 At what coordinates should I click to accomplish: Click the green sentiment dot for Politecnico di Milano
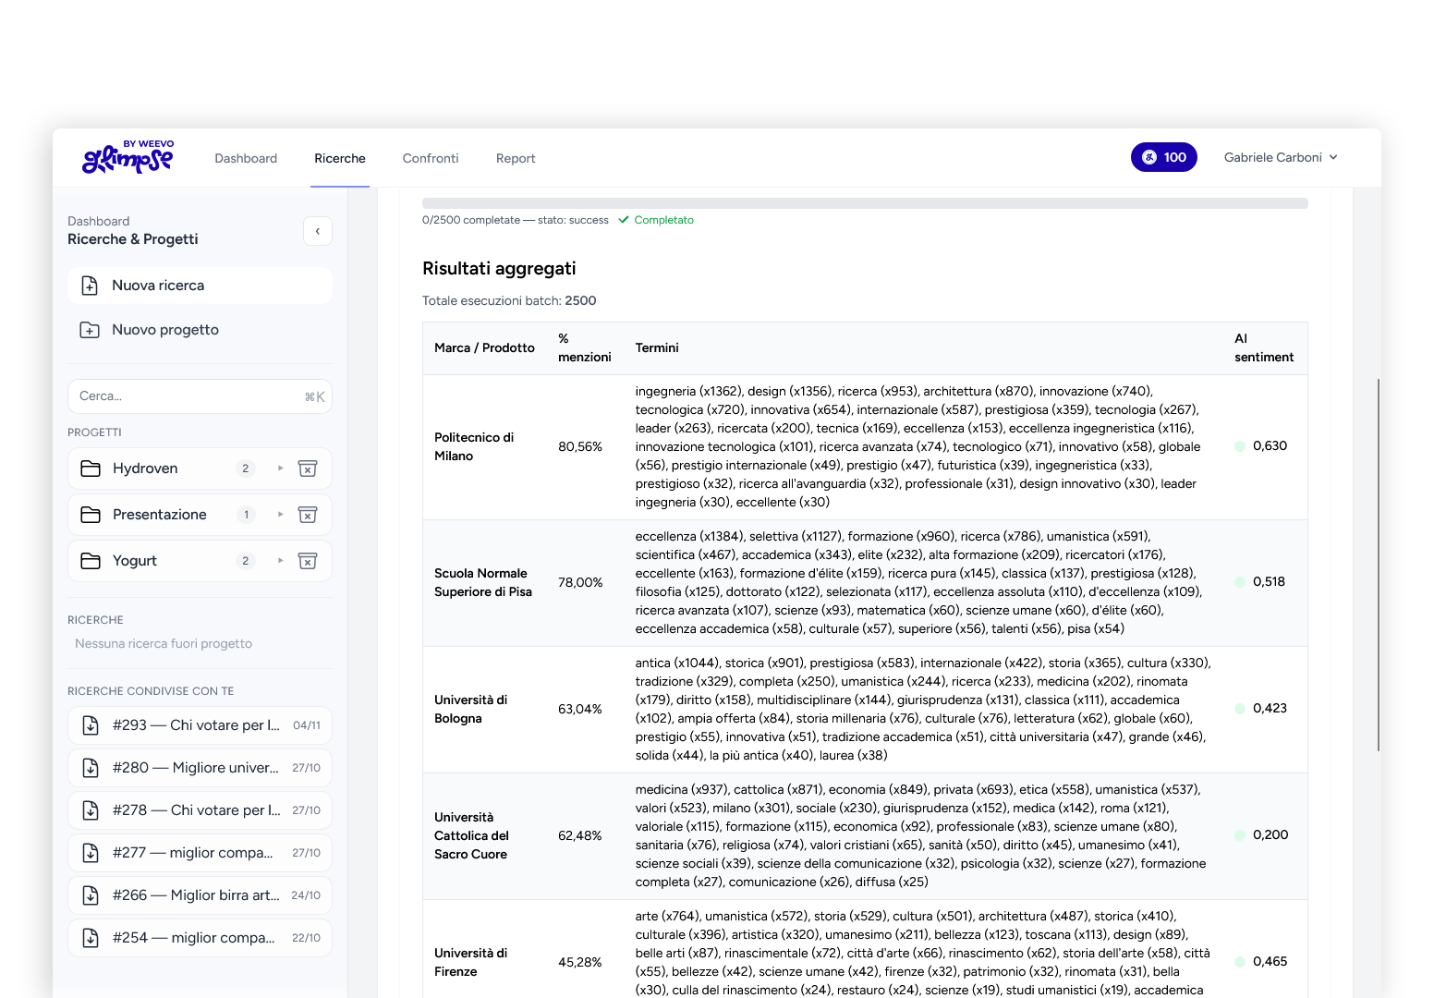1239,445
